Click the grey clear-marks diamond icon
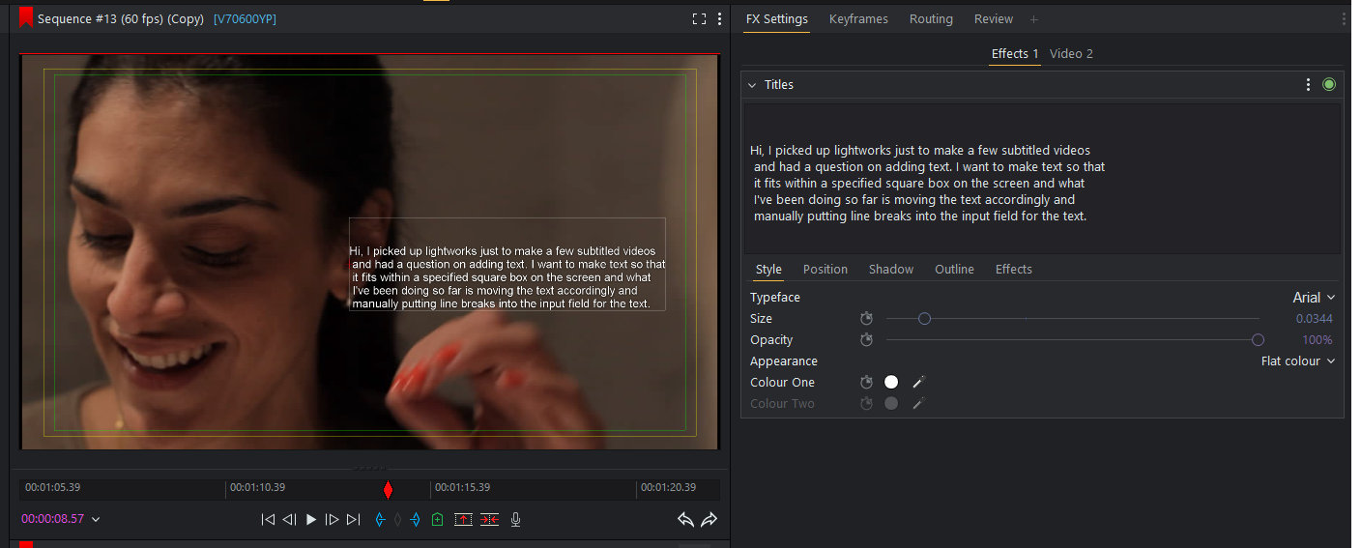1361x548 pixels. tap(396, 519)
